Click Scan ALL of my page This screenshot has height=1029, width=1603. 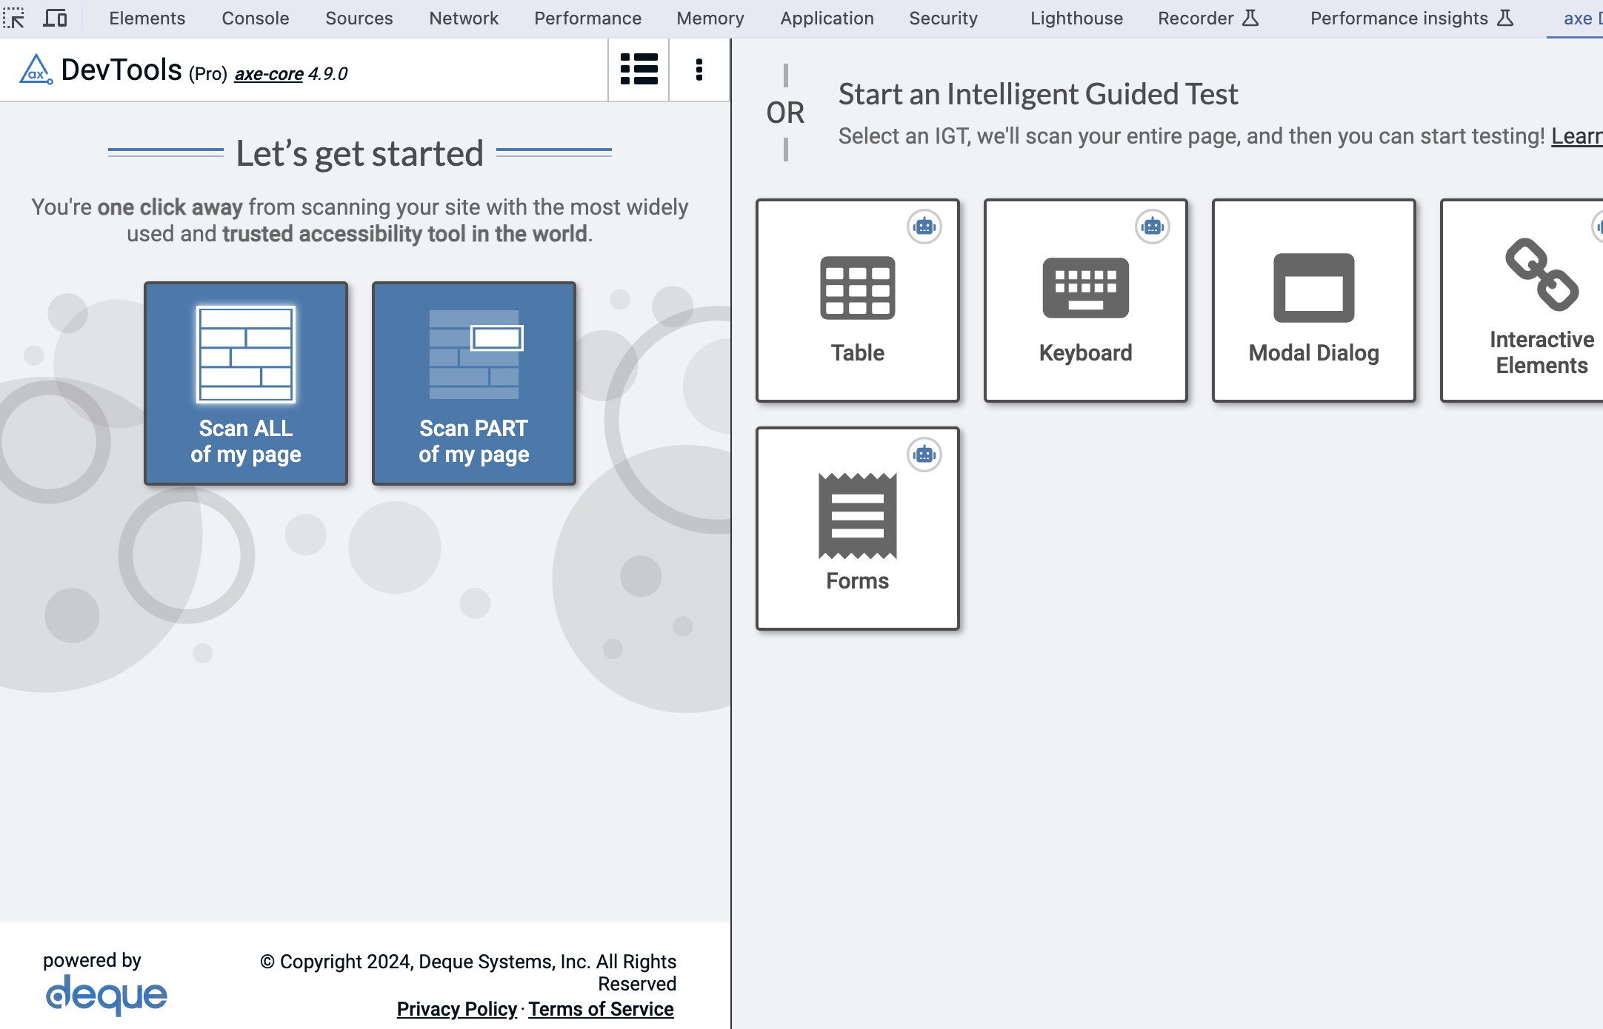click(246, 383)
